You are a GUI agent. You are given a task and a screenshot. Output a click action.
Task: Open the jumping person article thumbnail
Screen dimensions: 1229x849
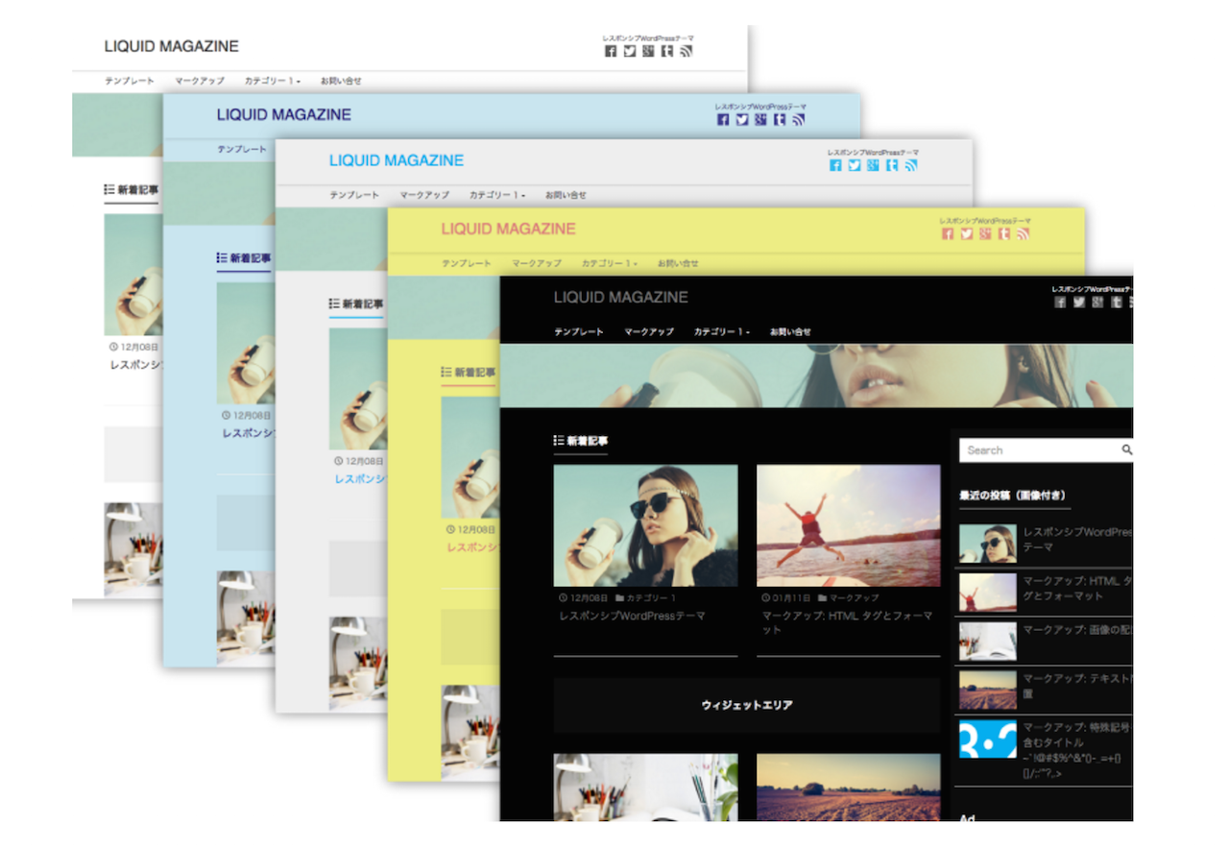pyautogui.click(x=848, y=525)
